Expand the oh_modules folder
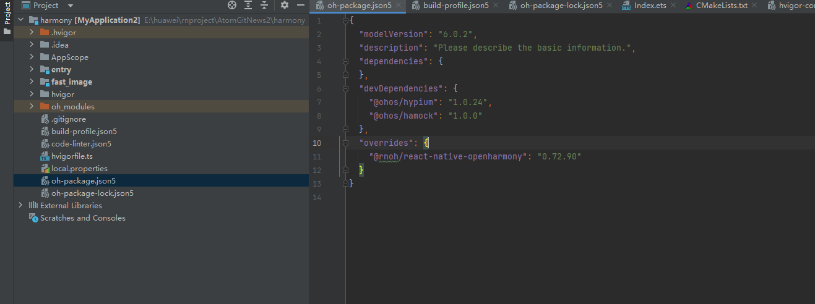Screen dimensions: 815x304 (32, 107)
